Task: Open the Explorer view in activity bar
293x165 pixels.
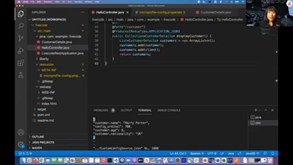Action: (21, 14)
